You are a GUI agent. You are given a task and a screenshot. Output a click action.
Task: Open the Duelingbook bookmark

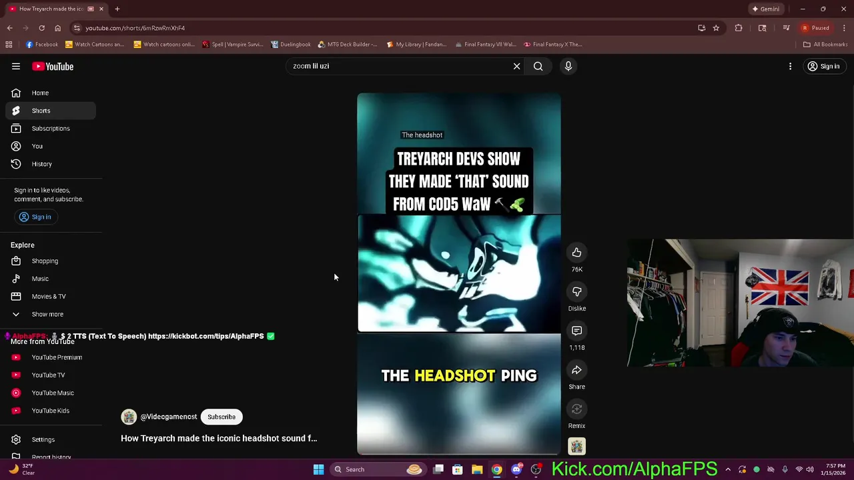(x=290, y=45)
